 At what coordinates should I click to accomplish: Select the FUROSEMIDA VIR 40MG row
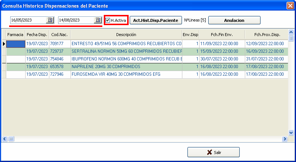126,74
